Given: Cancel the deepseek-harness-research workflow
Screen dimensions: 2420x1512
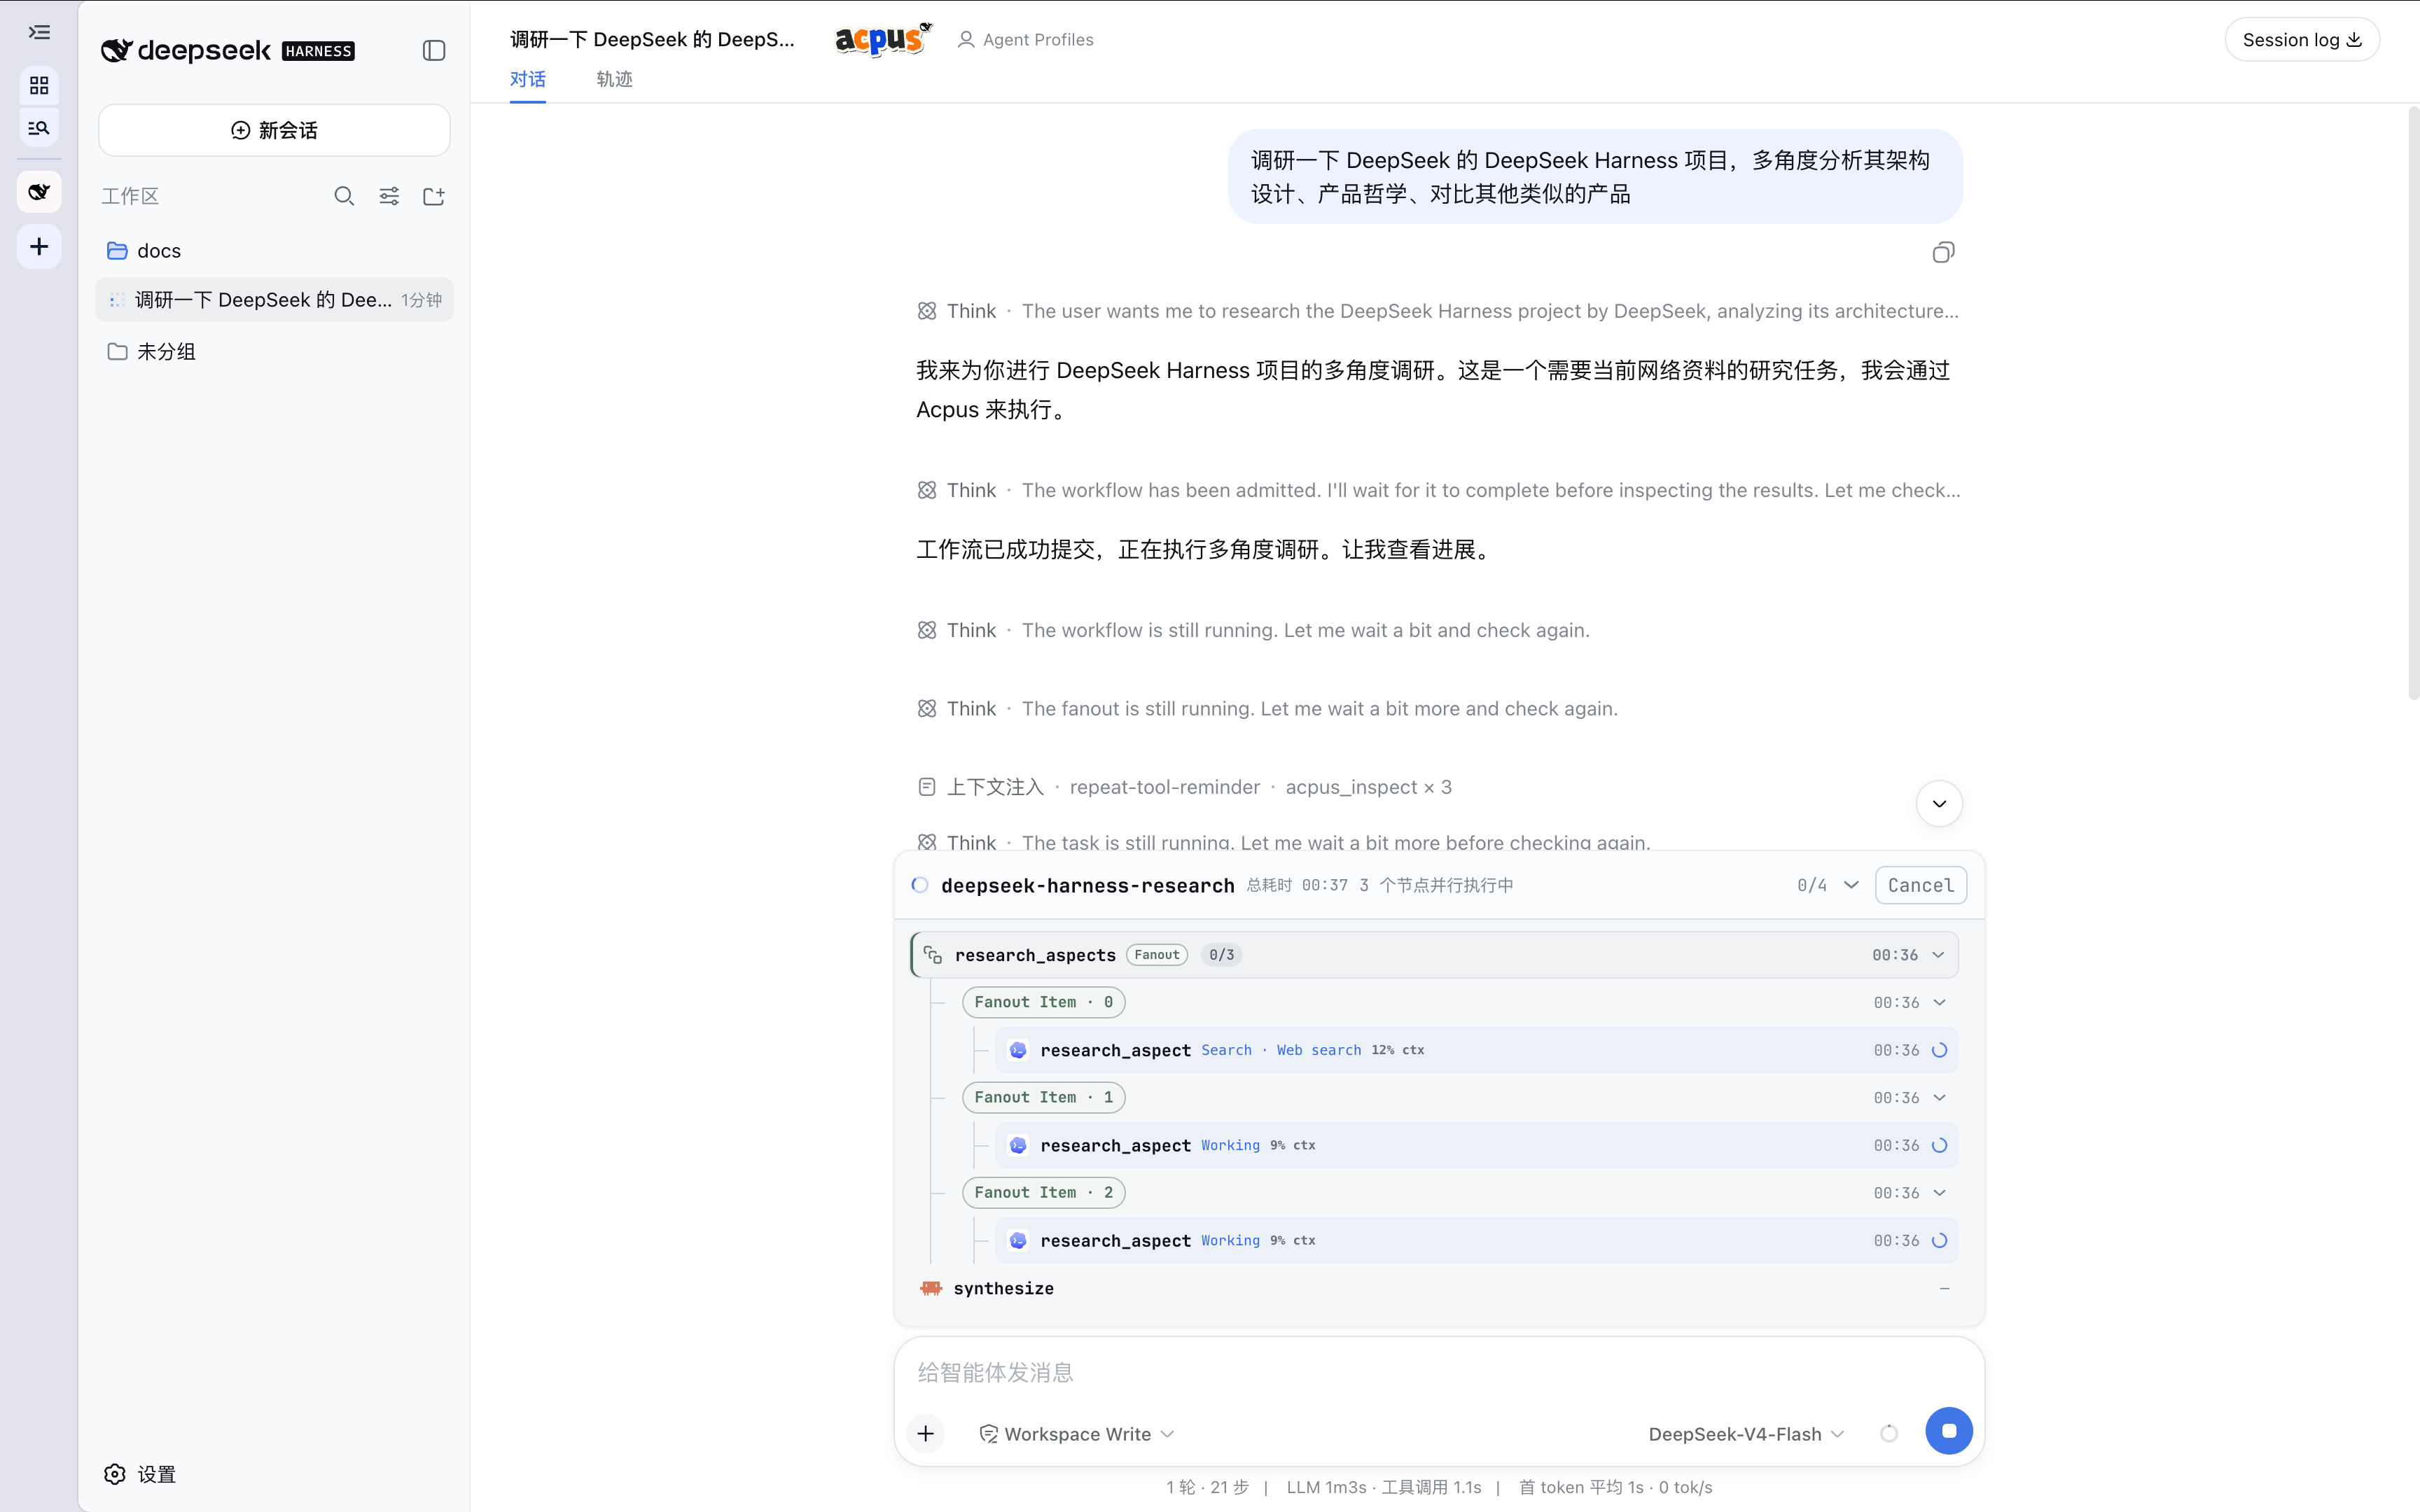Looking at the screenshot, I should coord(1920,886).
